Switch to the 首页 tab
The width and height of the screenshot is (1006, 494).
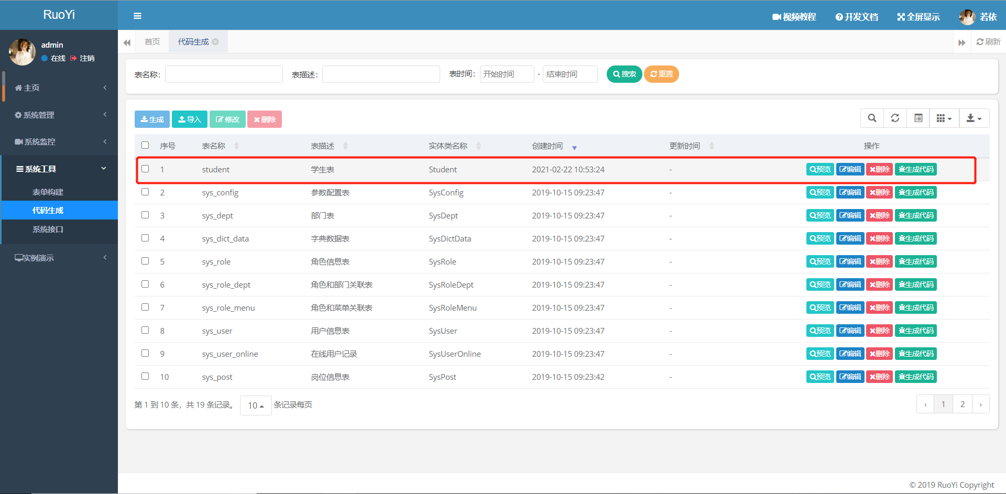coord(152,41)
